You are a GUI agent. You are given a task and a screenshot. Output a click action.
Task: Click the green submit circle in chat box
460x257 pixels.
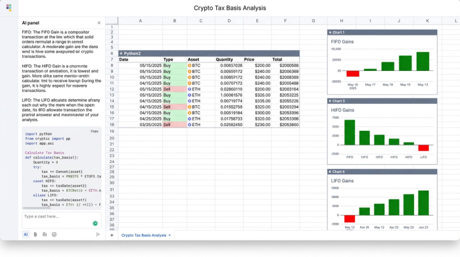pos(95,223)
